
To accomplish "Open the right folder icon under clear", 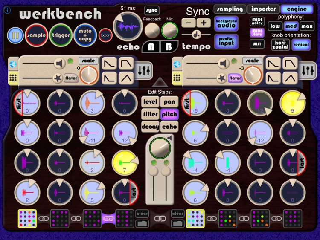I will (x=178, y=223).
